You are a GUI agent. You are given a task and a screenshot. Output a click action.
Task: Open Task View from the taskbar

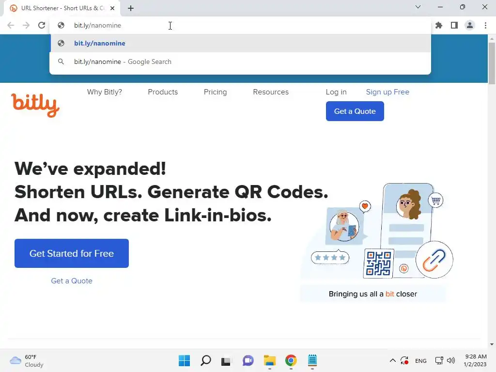tap(226, 361)
